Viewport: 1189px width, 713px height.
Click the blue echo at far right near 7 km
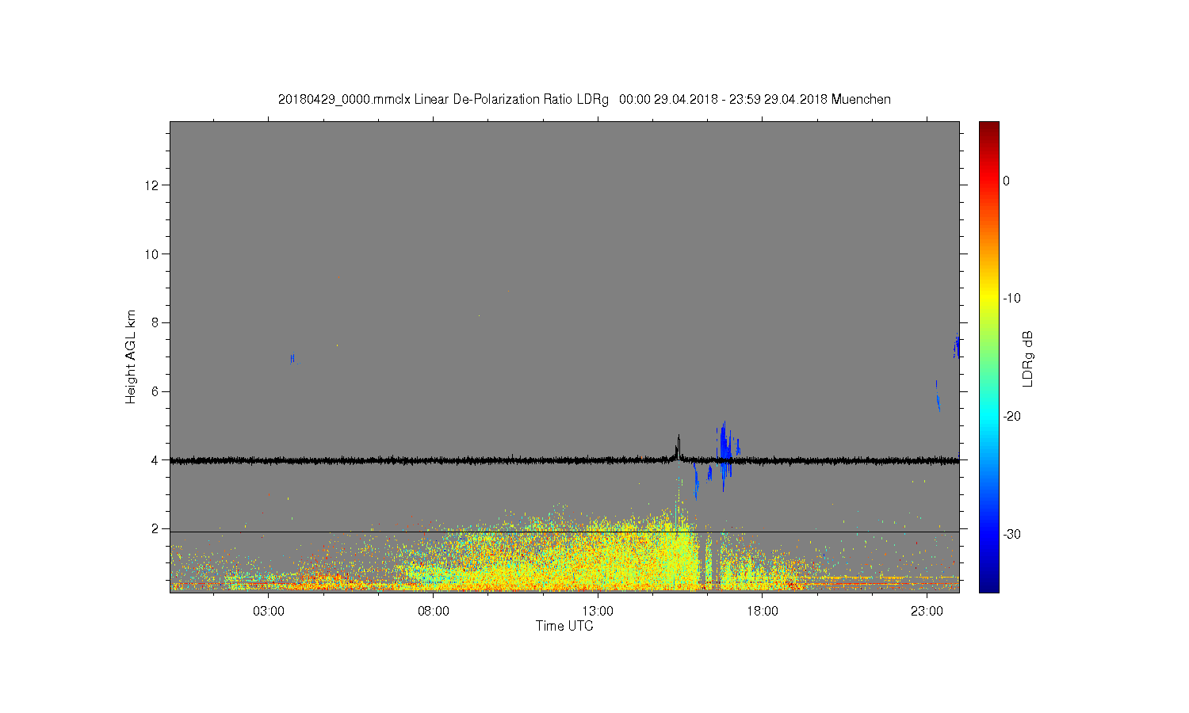[x=957, y=347]
